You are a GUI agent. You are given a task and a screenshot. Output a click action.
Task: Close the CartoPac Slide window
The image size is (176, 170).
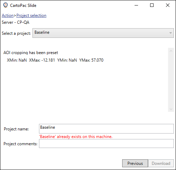(168, 5)
